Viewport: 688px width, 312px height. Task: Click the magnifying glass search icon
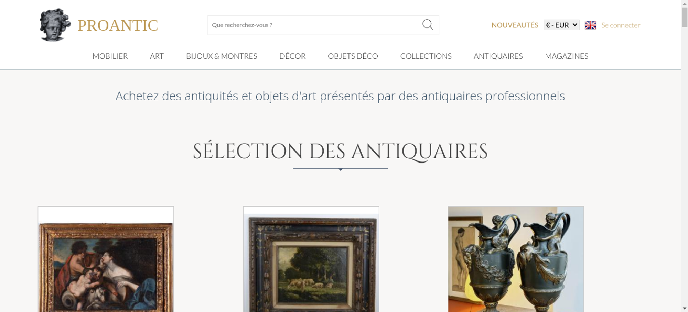click(x=428, y=25)
